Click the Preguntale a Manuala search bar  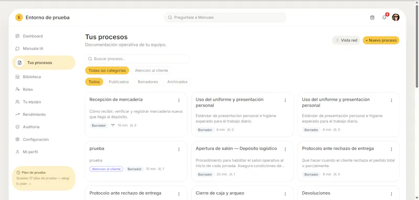tap(225, 18)
